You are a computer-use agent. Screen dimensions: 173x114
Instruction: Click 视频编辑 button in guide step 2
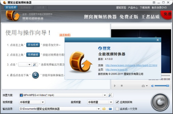coord(33,55)
